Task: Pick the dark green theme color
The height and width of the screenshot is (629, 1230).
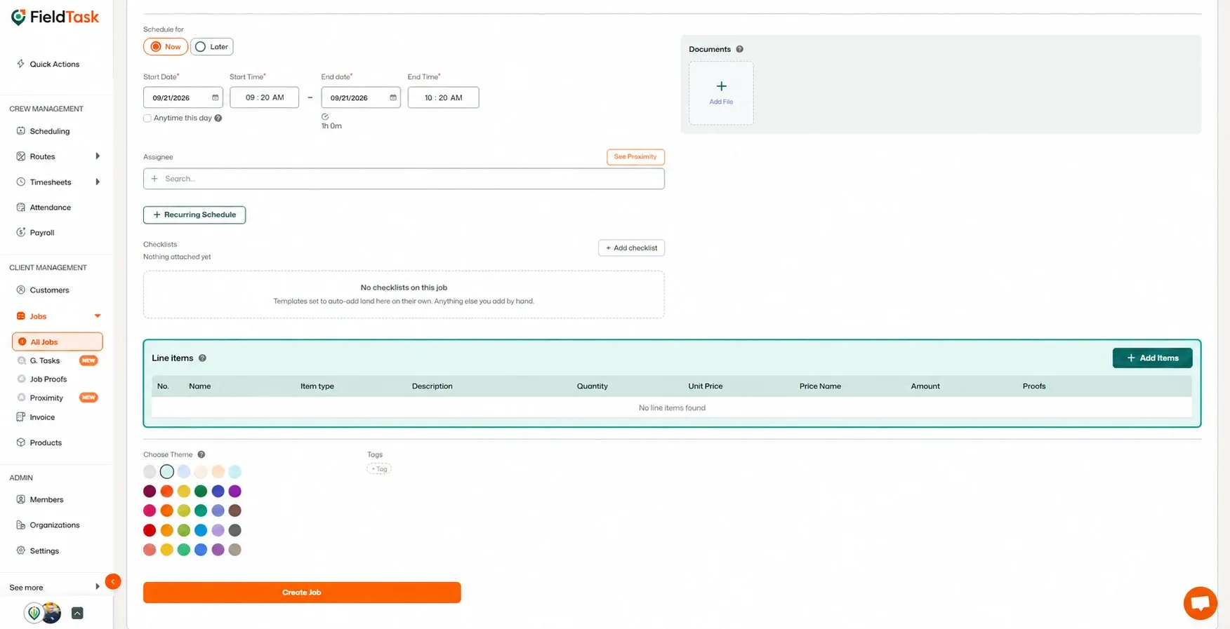Action: coord(201,491)
